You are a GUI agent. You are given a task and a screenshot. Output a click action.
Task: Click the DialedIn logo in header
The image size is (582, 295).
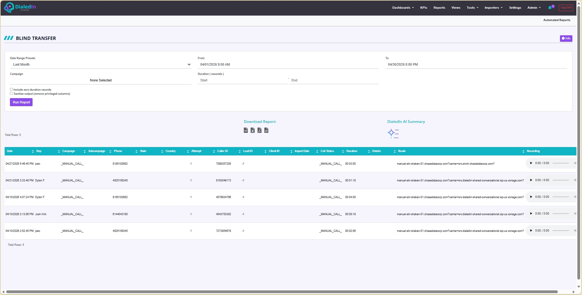[20, 7]
